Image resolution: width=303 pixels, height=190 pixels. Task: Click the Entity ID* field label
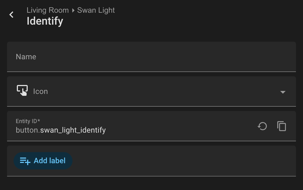click(x=28, y=121)
